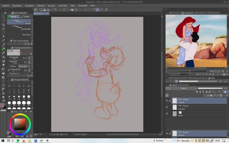Open Layer panel menu icon
229x143 pixels.
pyautogui.click(x=167, y=85)
